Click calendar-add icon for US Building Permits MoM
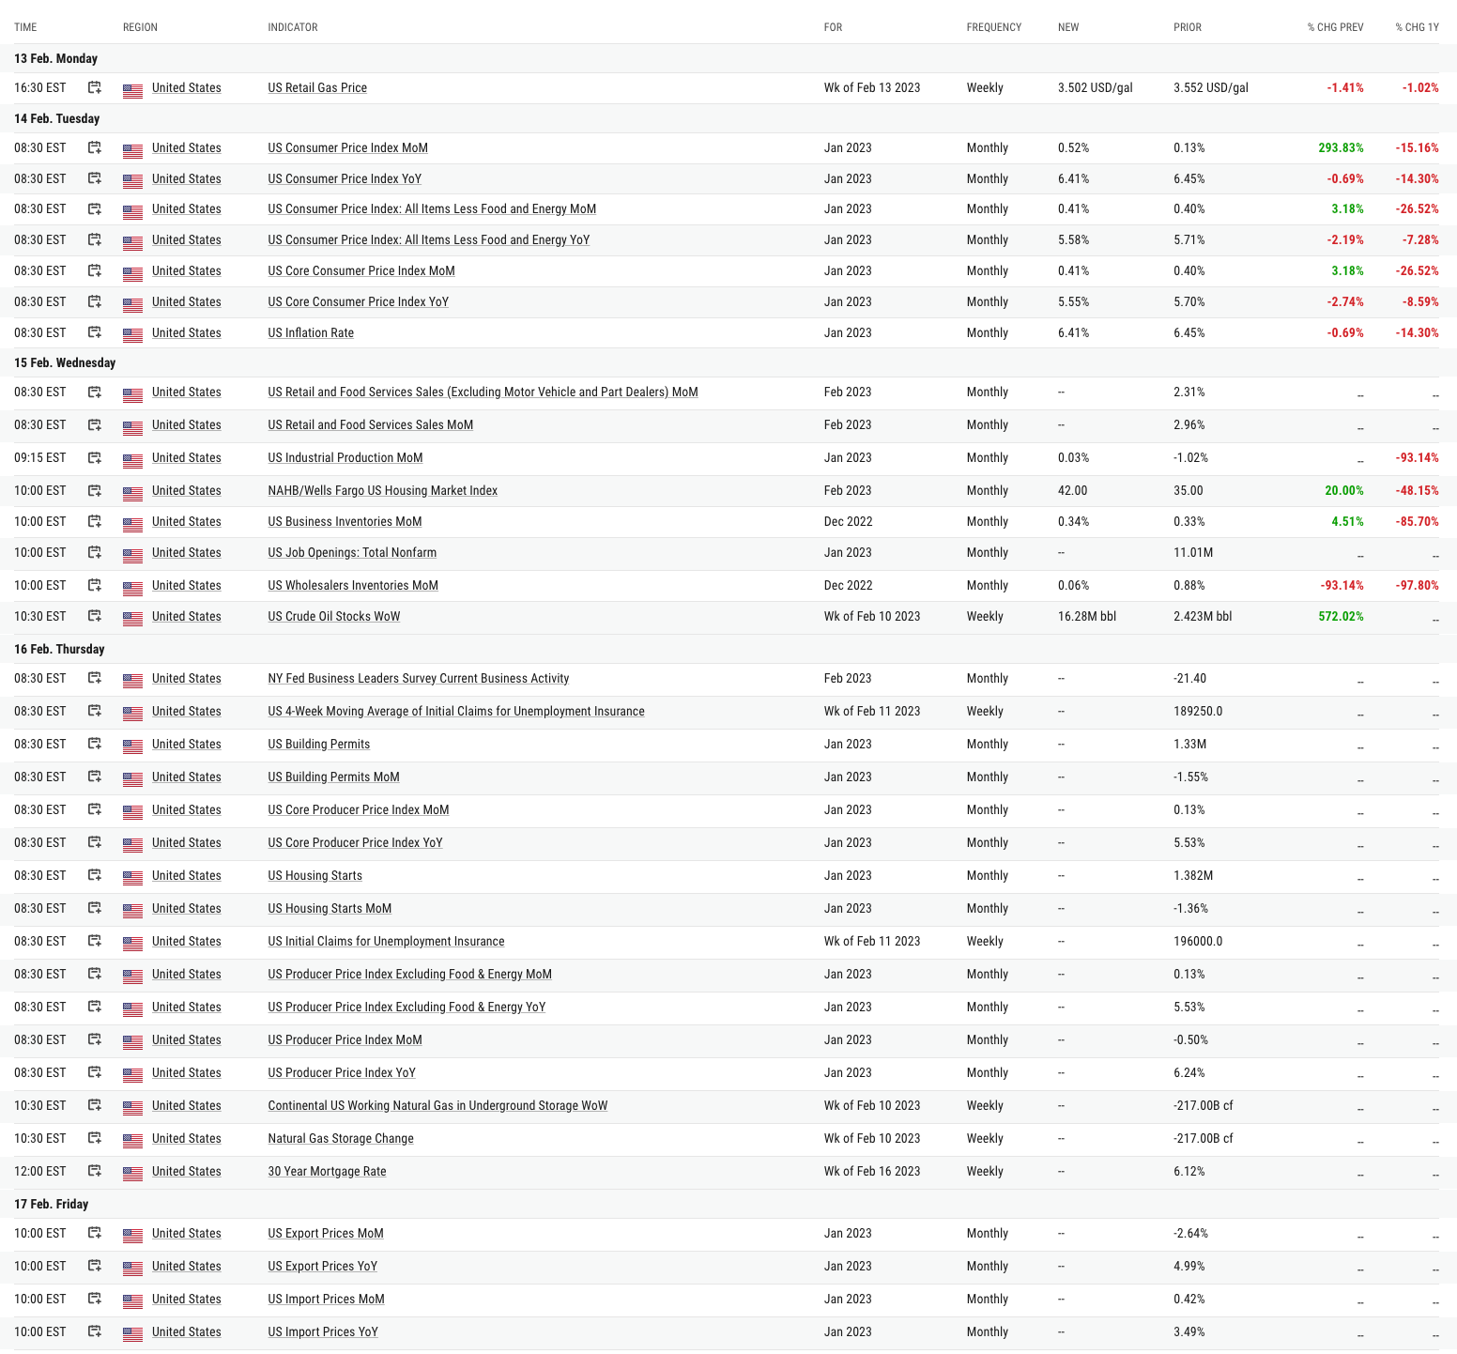 pyautogui.click(x=95, y=777)
